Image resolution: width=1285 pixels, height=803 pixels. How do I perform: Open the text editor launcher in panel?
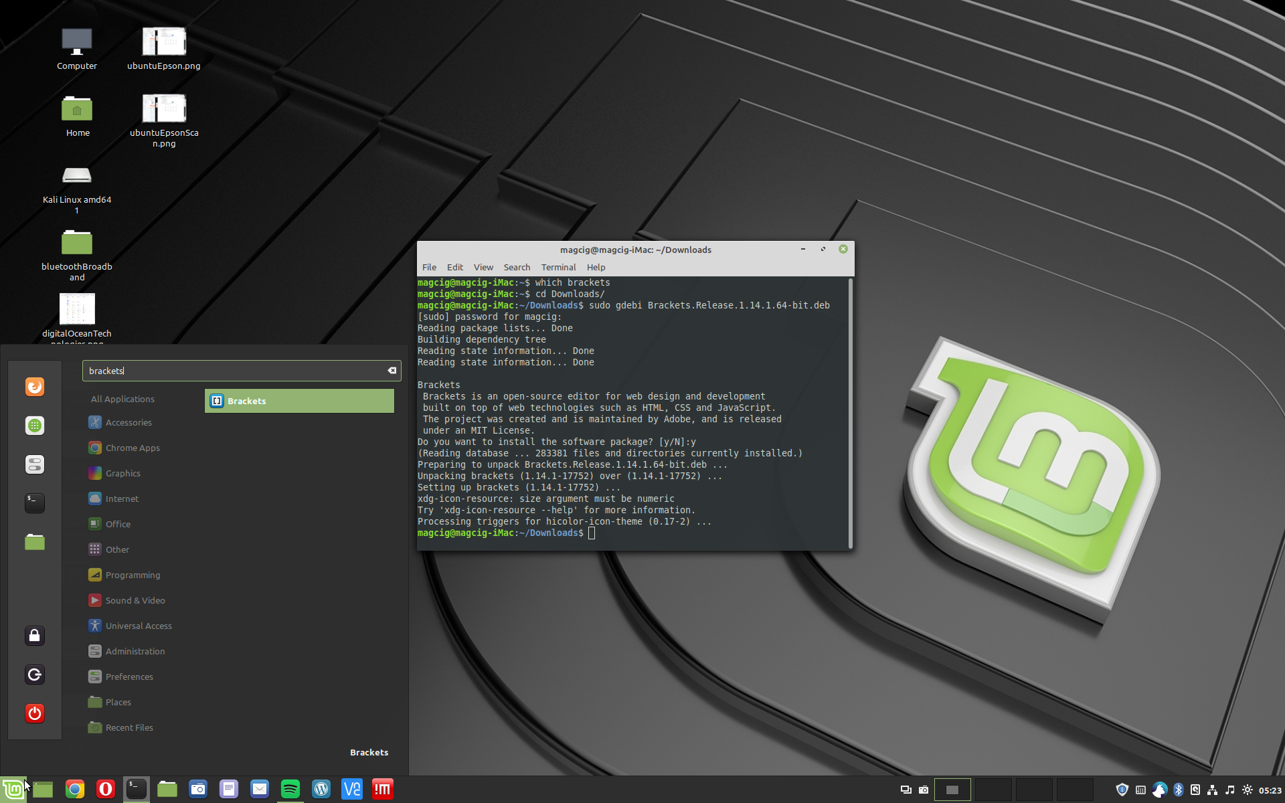pos(229,790)
